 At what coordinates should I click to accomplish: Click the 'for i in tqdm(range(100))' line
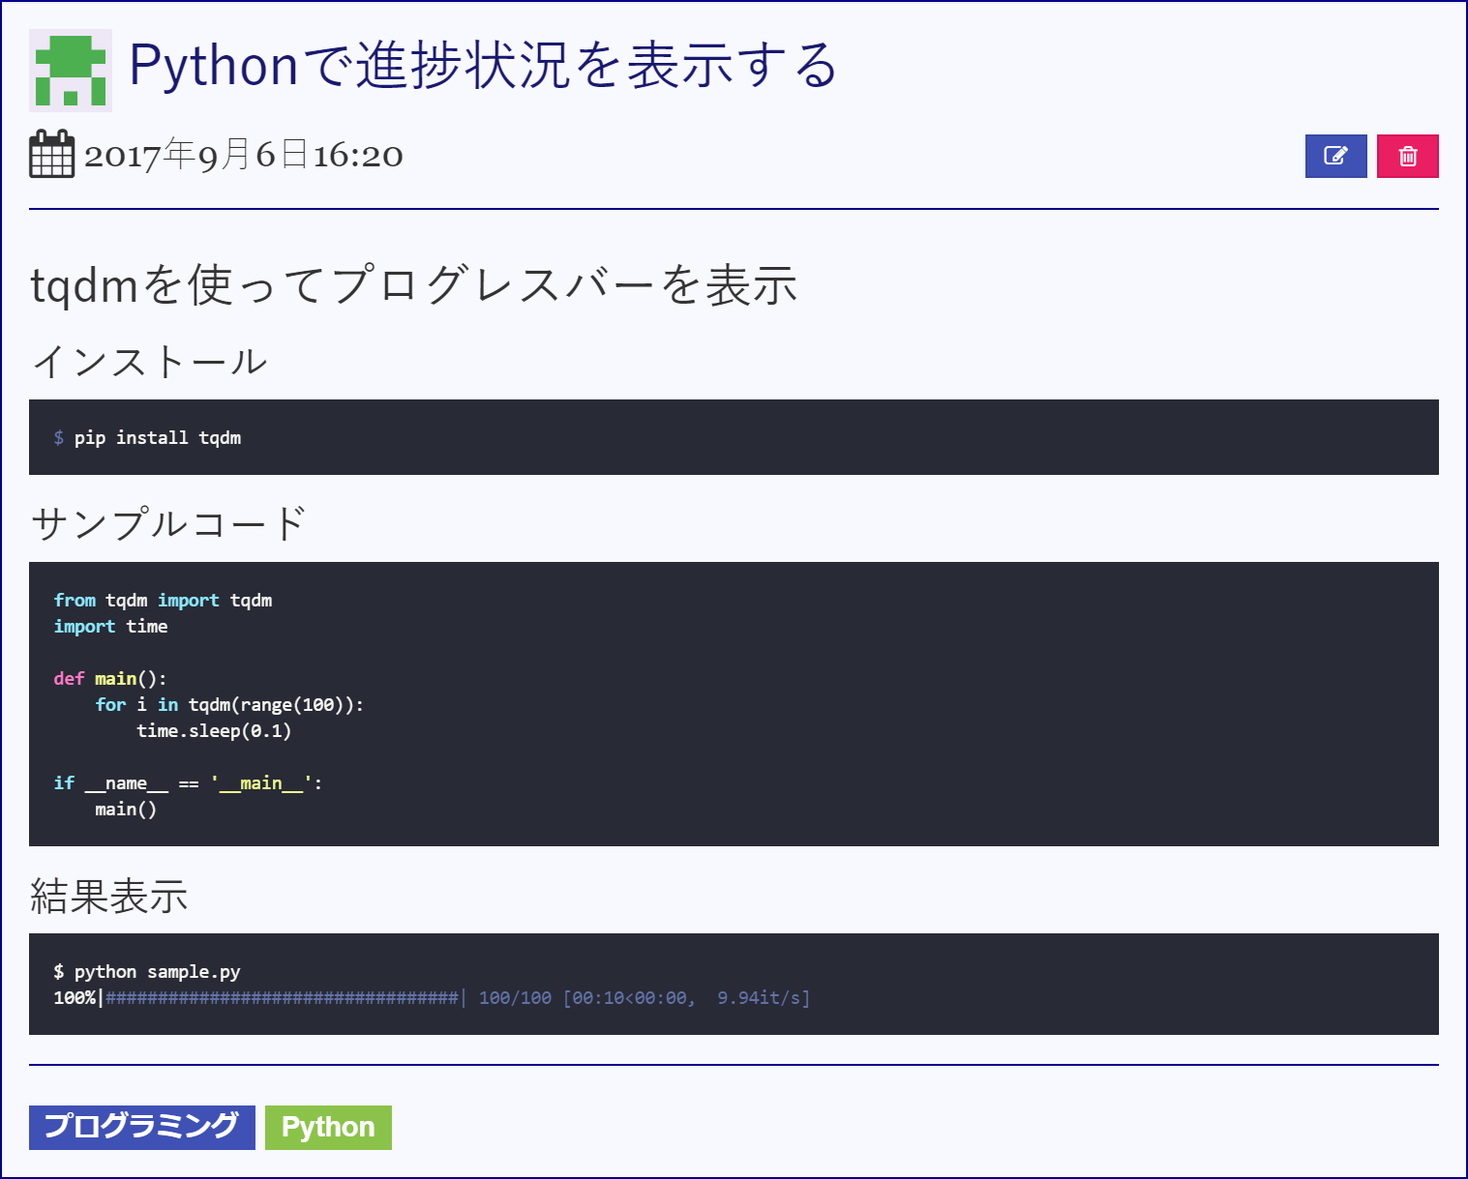pyautogui.click(x=229, y=704)
